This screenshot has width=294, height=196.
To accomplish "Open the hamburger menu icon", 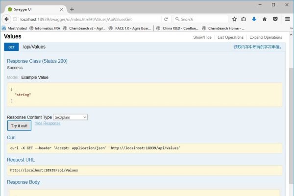I will 288,19.
